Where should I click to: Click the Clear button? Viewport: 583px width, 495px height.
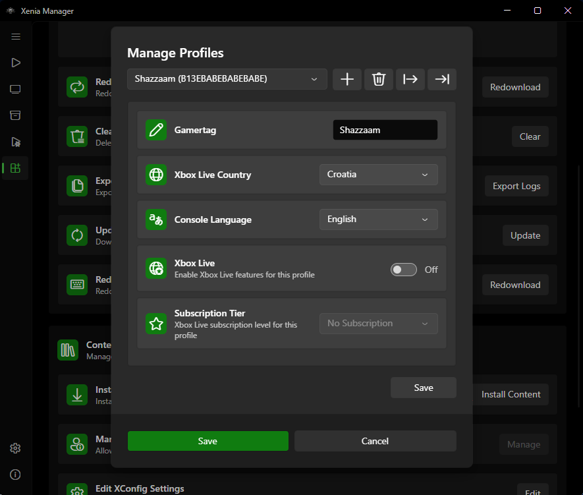coord(530,136)
